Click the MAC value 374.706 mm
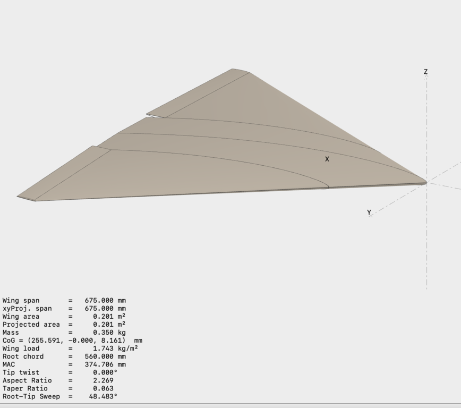Viewport: 461px width, 408px height. 105,364
